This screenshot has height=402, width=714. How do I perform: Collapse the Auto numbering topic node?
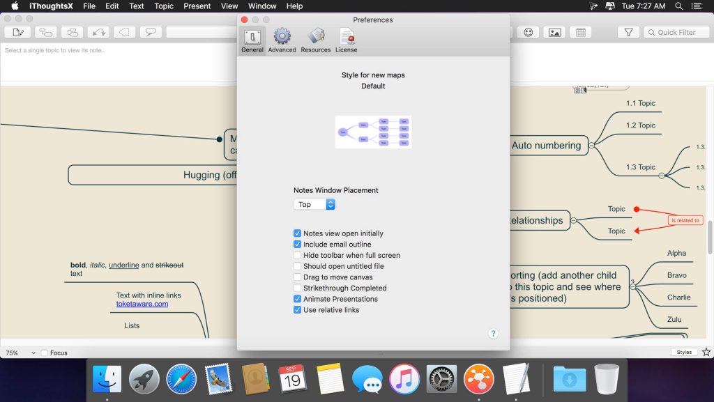pyautogui.click(x=591, y=146)
